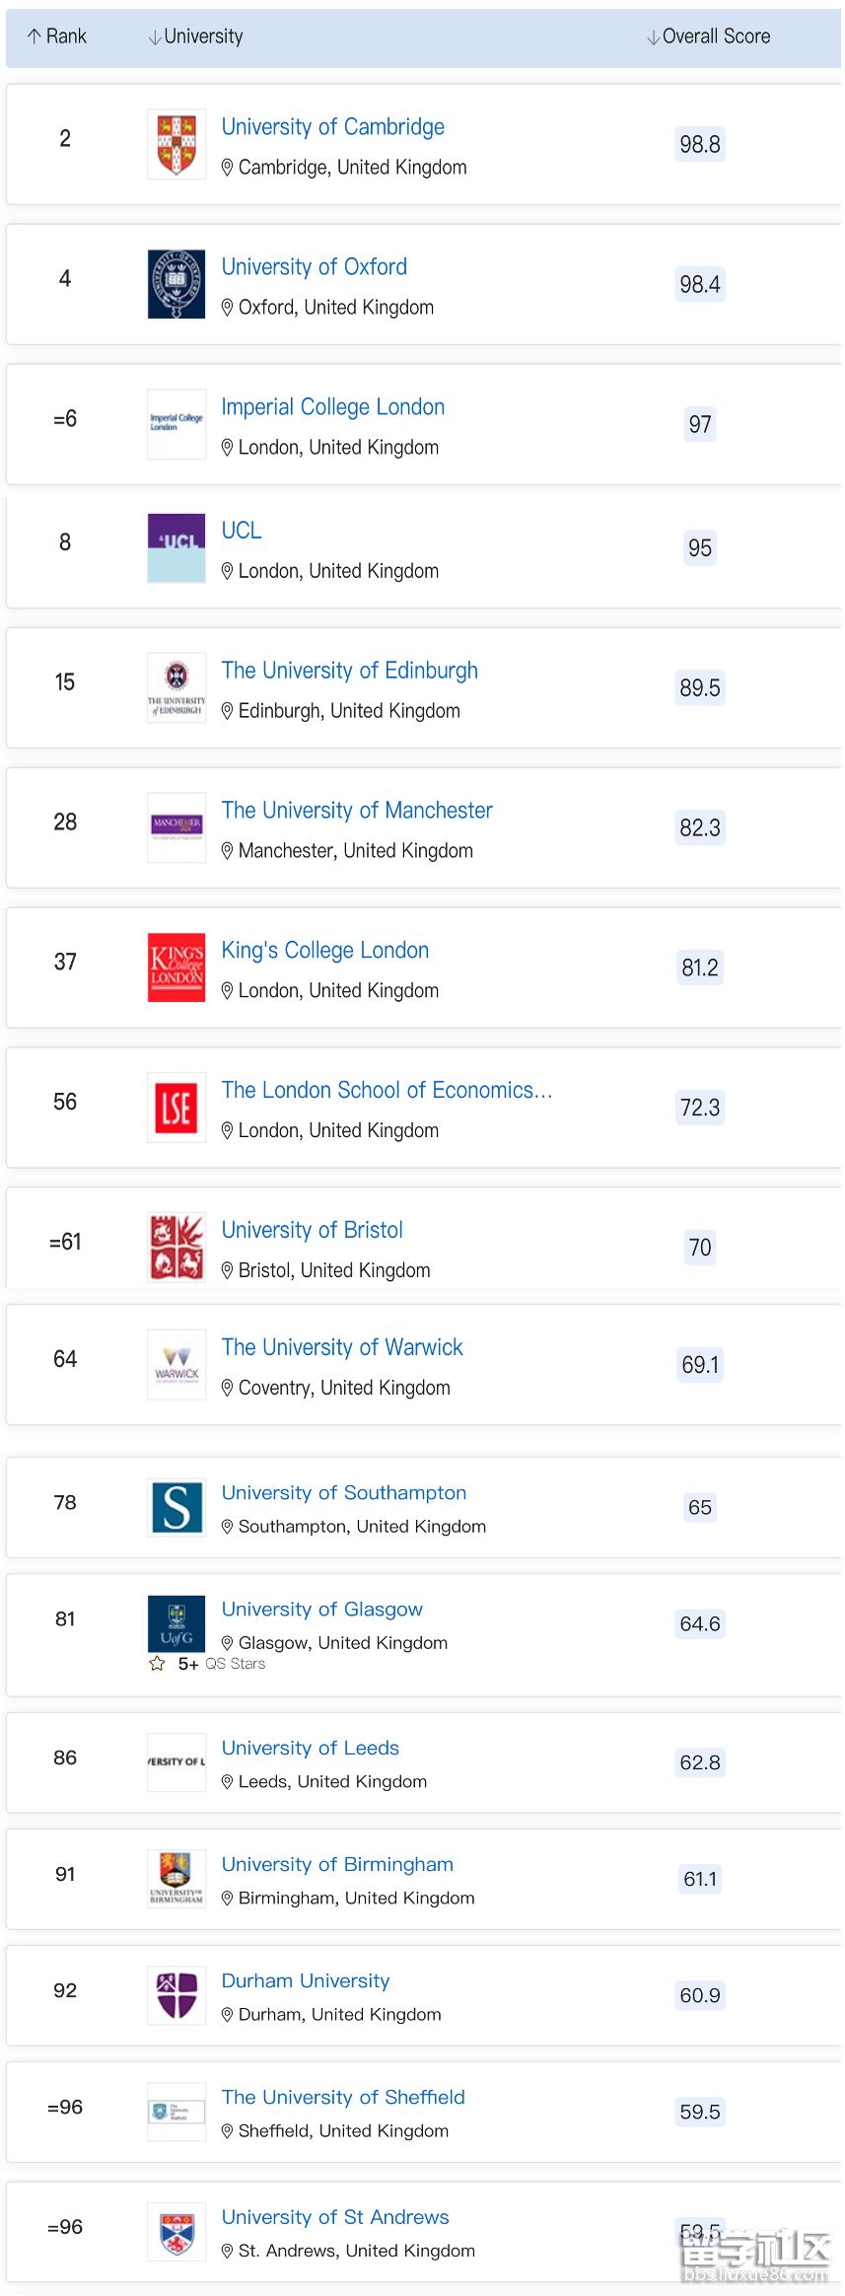Click the LSE red logo

coord(176,1108)
